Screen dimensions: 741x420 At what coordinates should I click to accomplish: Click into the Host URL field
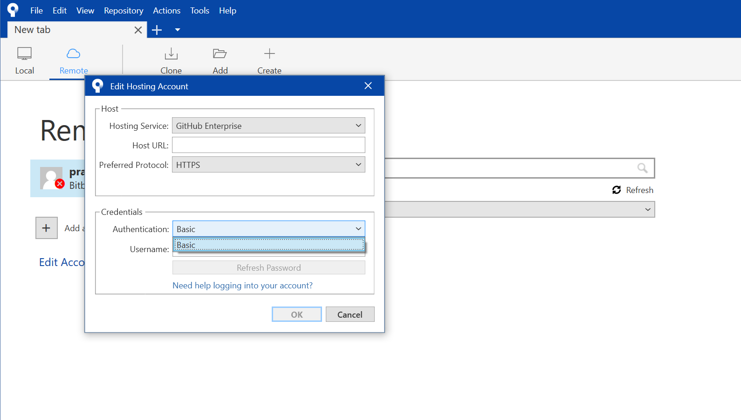click(268, 145)
